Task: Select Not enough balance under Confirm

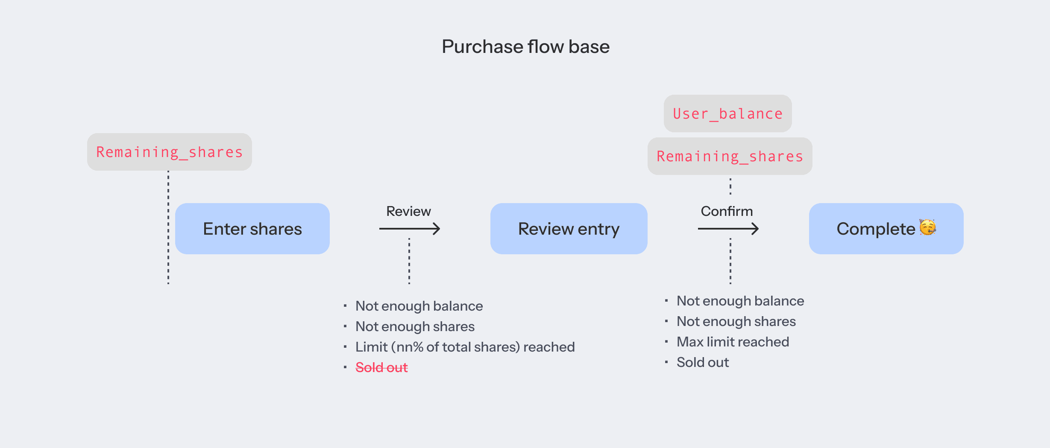Action: click(740, 301)
